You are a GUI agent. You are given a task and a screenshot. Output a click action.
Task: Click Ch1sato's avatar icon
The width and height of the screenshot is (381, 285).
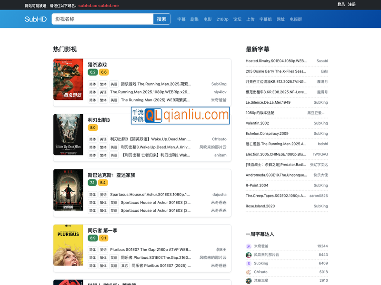[x=249, y=272]
